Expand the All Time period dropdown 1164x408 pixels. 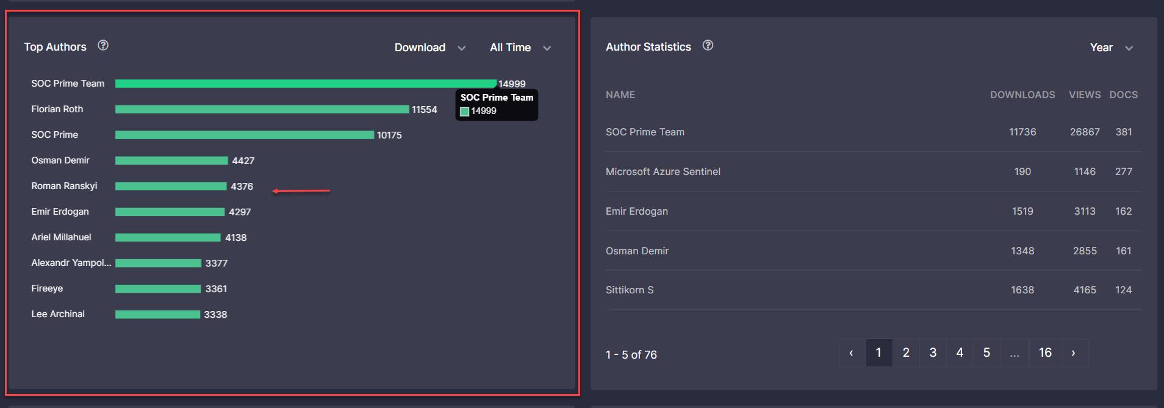point(520,48)
